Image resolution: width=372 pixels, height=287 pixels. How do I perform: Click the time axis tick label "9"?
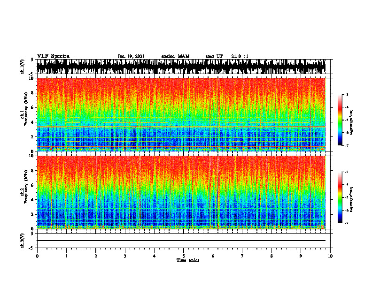(x=301, y=256)
